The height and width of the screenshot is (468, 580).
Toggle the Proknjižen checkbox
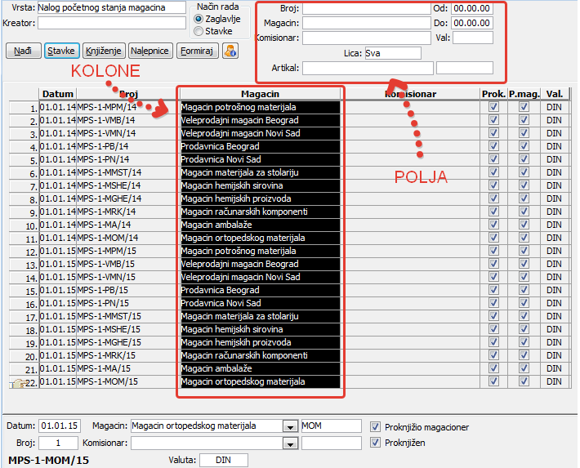point(376,443)
